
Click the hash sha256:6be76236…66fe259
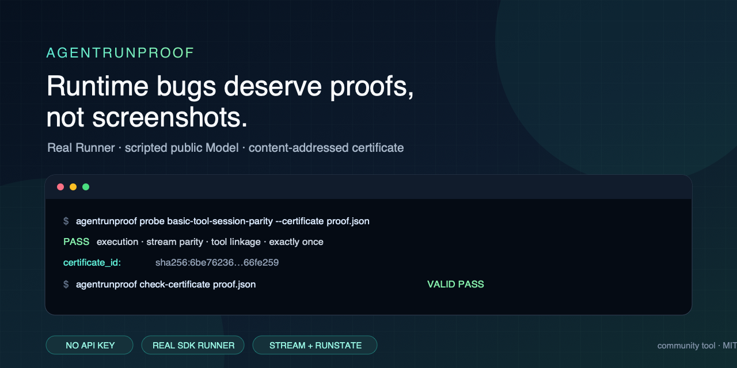pos(217,263)
